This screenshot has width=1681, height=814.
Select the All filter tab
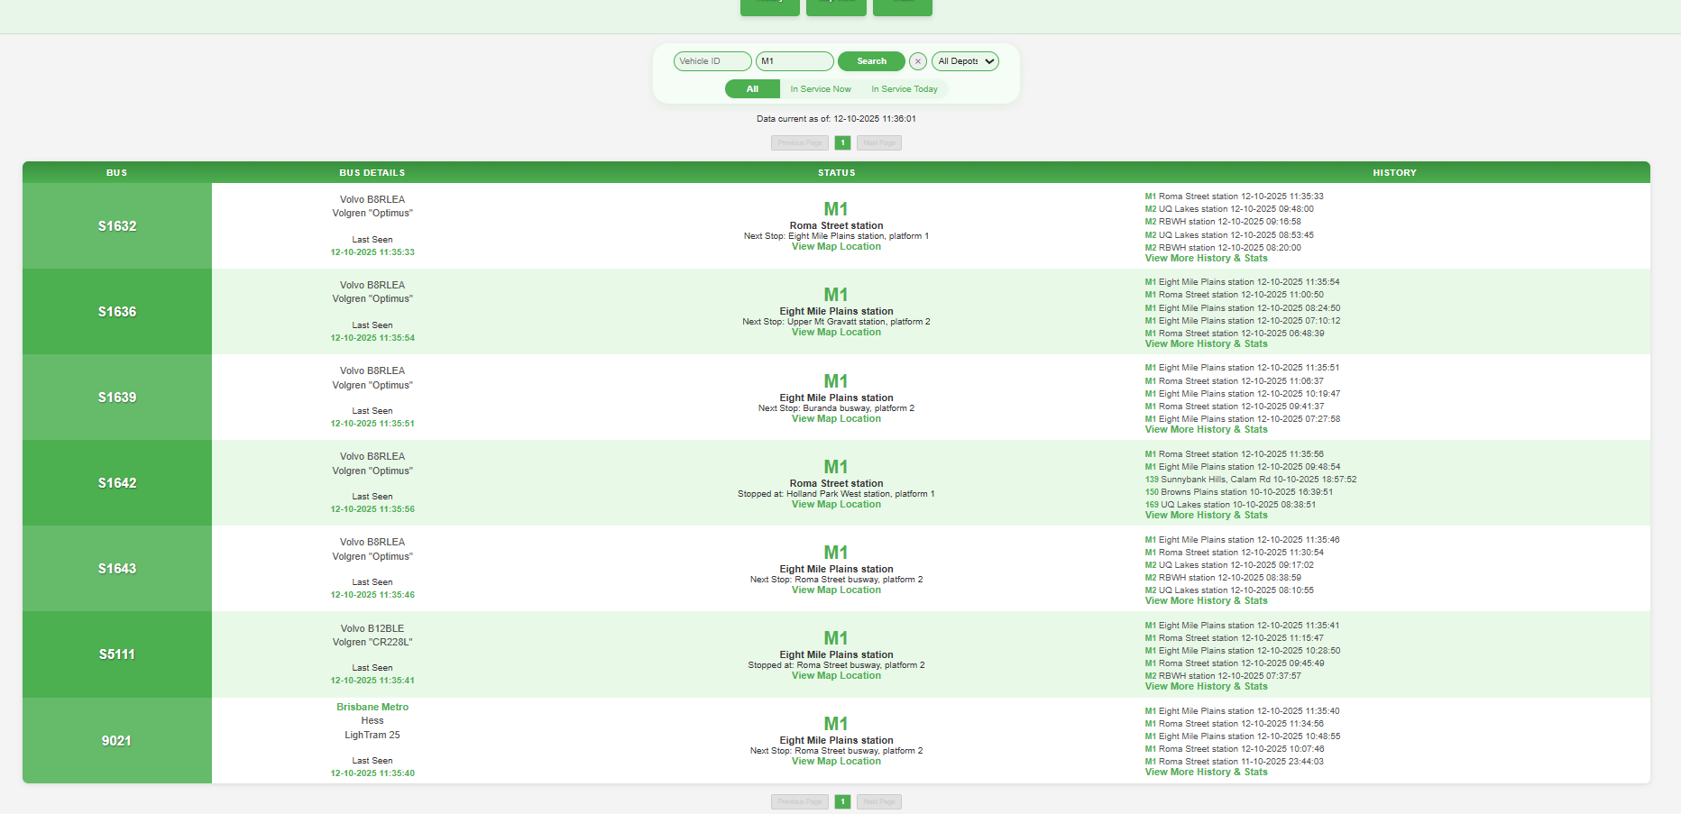point(752,89)
